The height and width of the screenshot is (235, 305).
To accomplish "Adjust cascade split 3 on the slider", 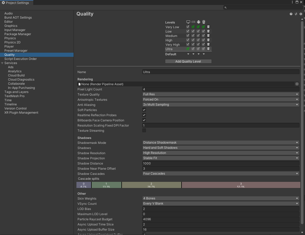I will coord(241,185).
